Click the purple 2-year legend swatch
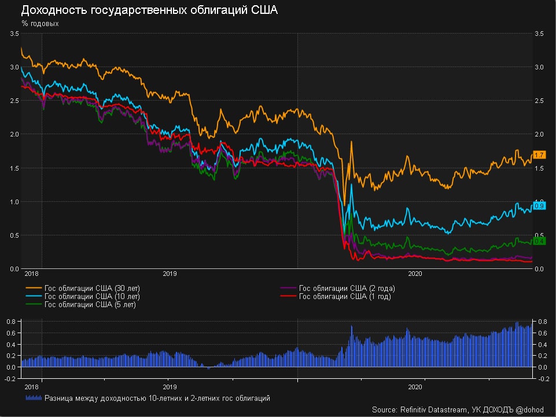The image size is (556, 417). tap(288, 288)
